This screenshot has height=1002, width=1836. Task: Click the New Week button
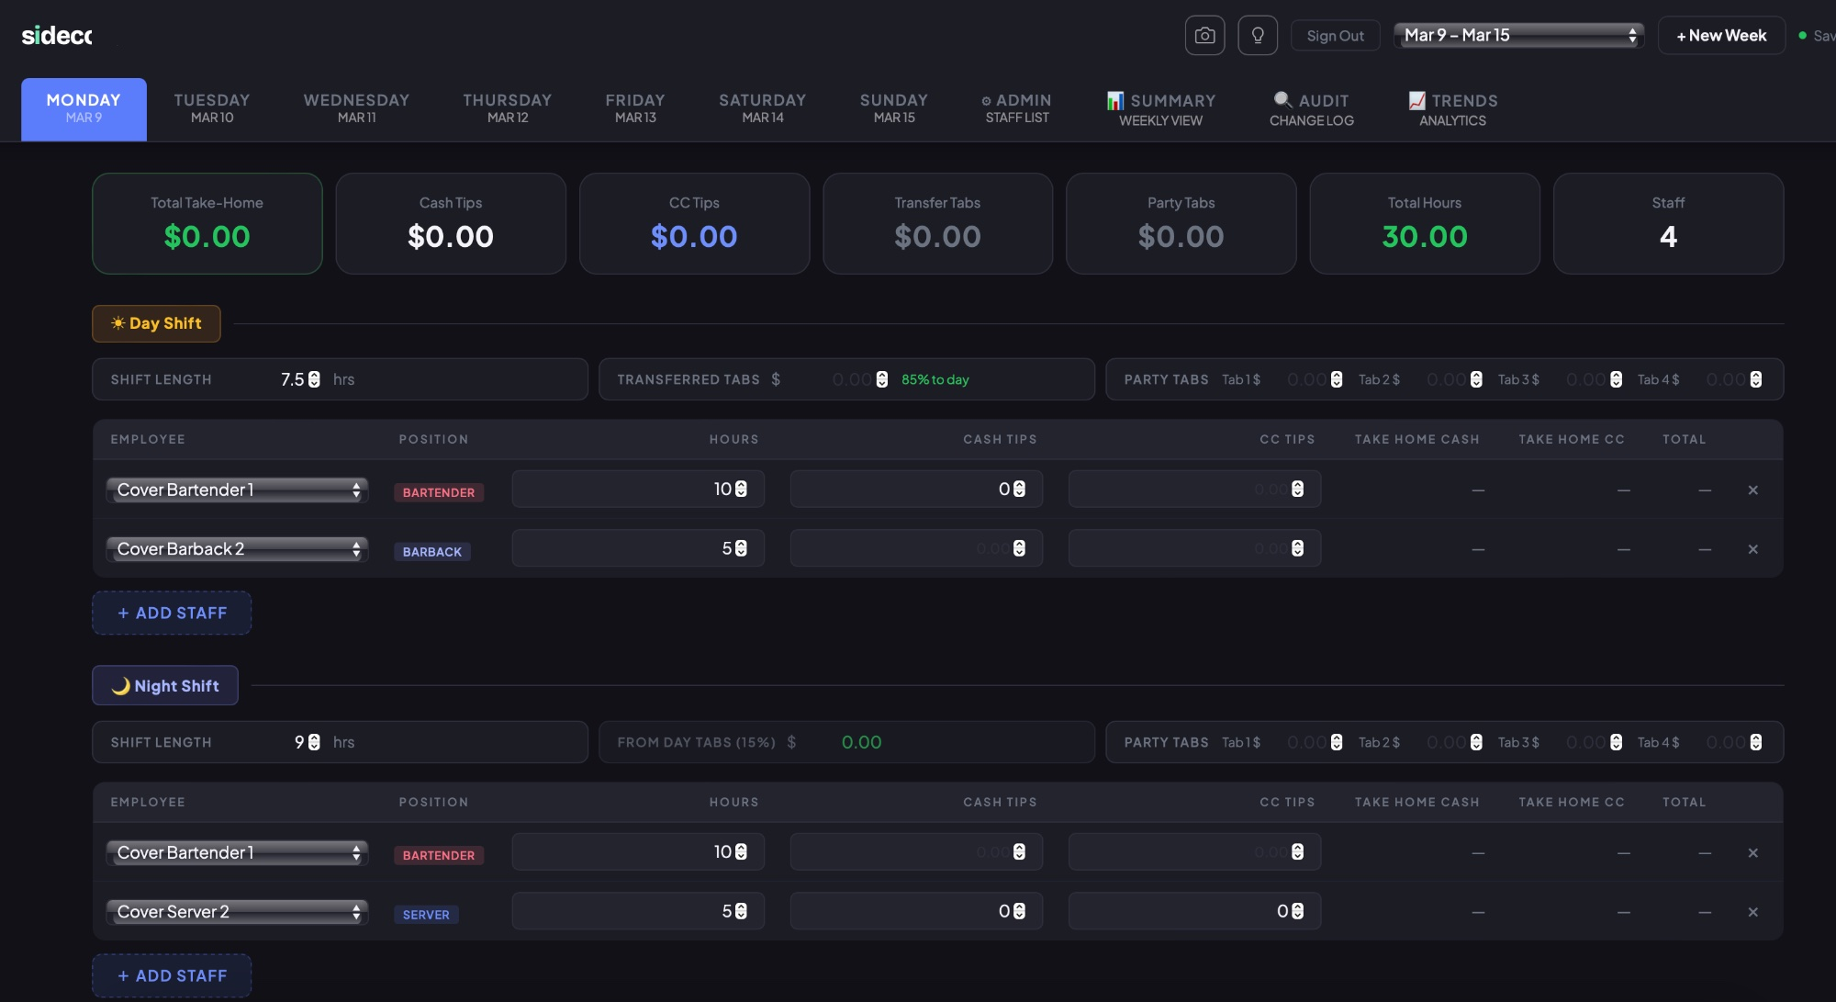click(x=1720, y=36)
